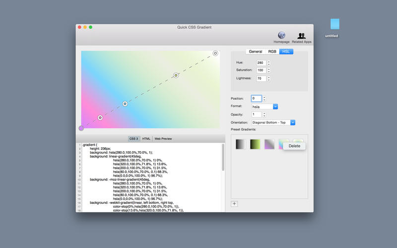Click the Position value field
397x248 pixels.
point(256,98)
